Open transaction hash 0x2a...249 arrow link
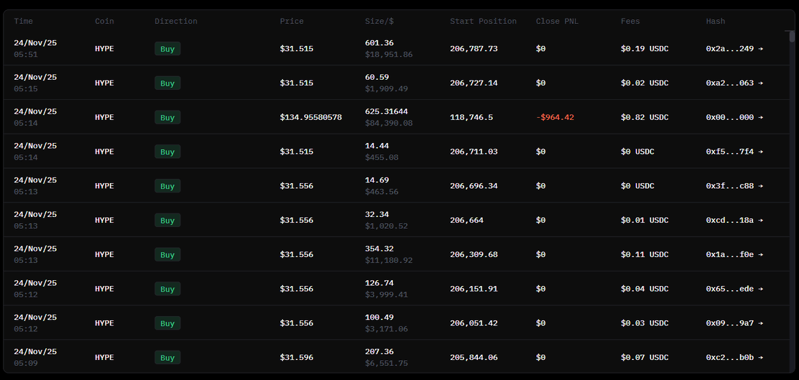Screen dimensions: 799x380 click(x=734, y=49)
